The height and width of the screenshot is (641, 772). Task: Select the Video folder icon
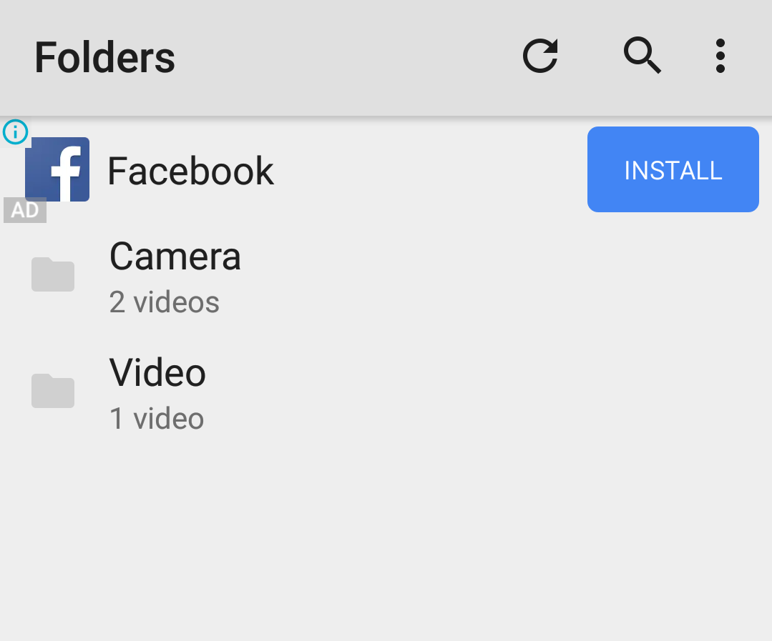click(x=53, y=391)
